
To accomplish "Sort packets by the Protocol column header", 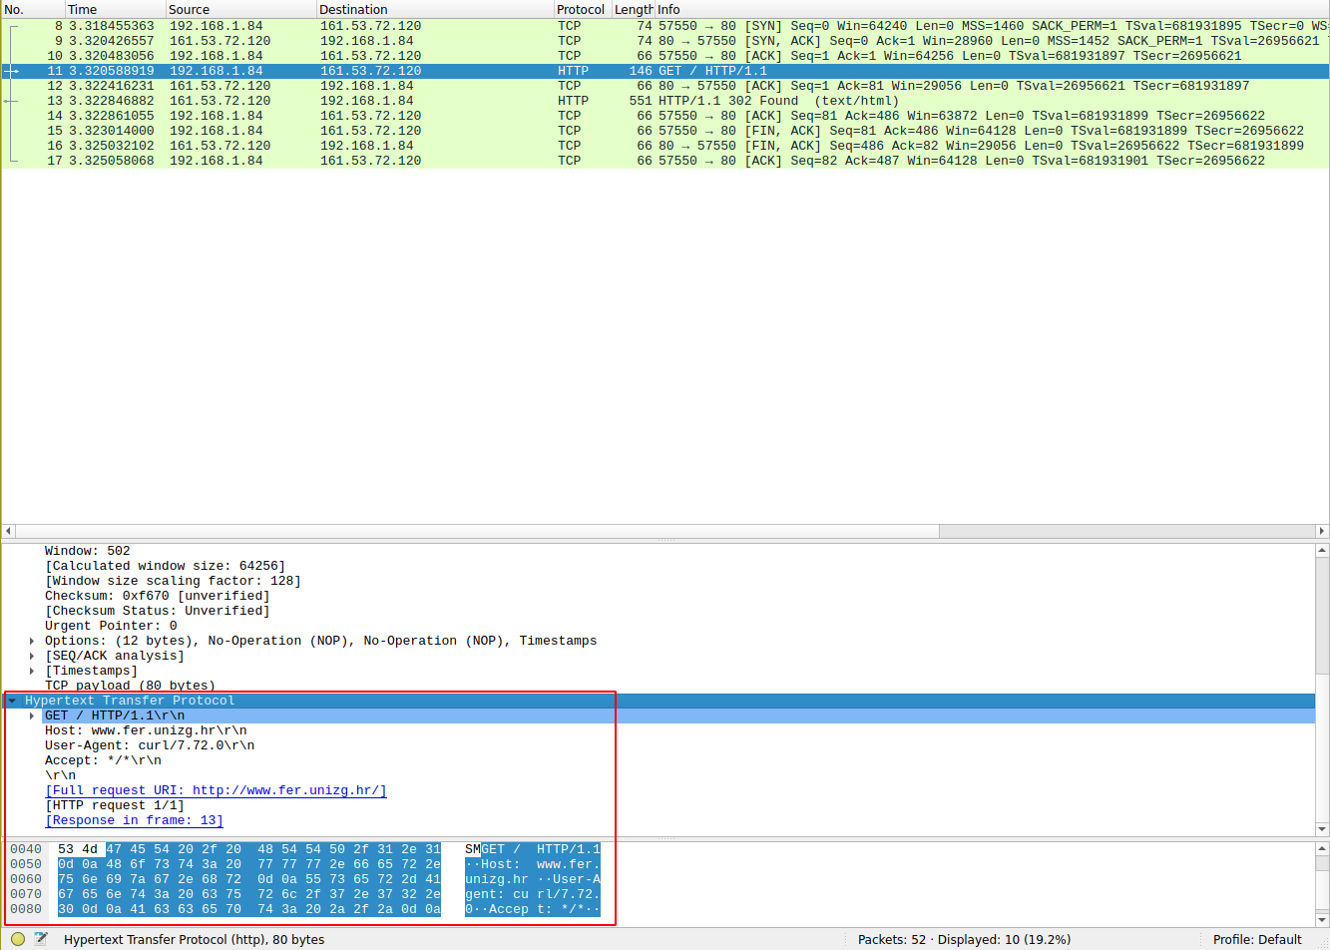I will [x=581, y=9].
